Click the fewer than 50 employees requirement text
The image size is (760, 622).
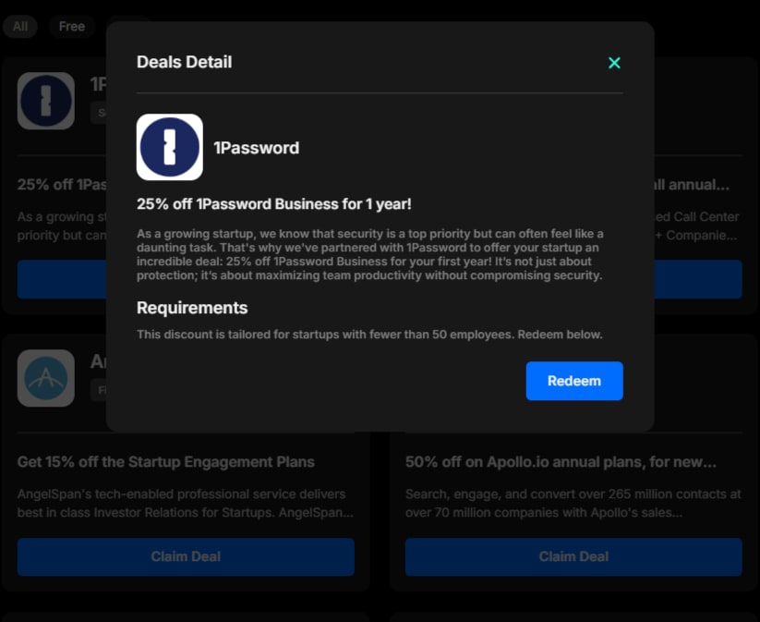(369, 335)
